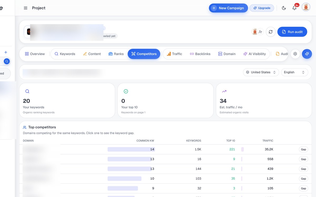Click the COMMON KW column header
The height and width of the screenshot is (197, 316).
pos(145,141)
